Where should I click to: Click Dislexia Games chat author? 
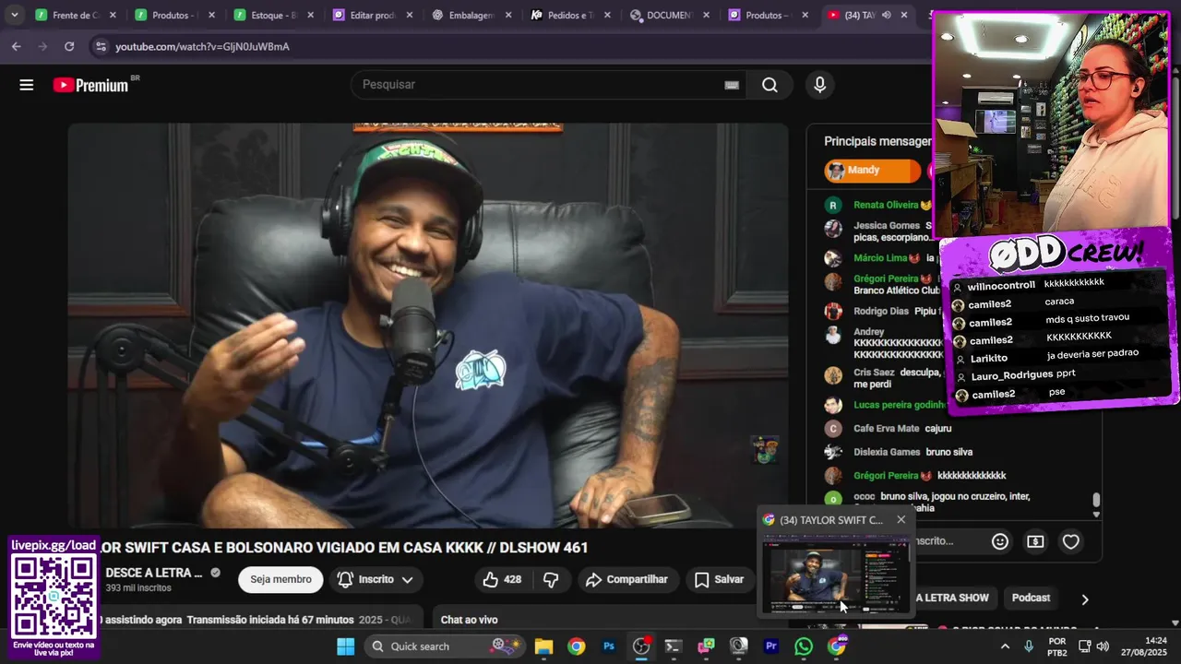pyautogui.click(x=887, y=452)
